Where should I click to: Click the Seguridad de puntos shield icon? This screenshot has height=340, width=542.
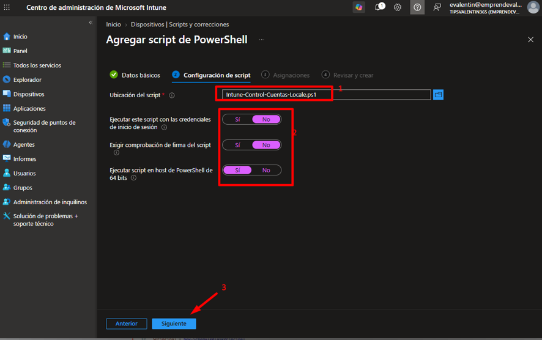click(x=7, y=123)
